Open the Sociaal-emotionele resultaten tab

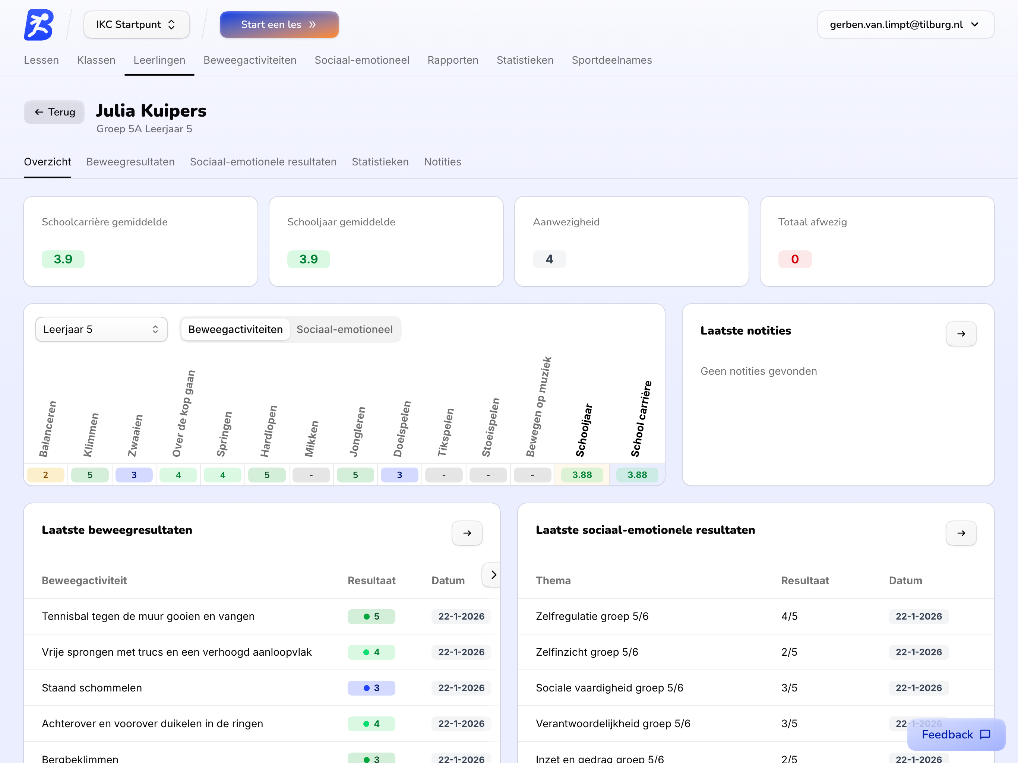point(263,162)
